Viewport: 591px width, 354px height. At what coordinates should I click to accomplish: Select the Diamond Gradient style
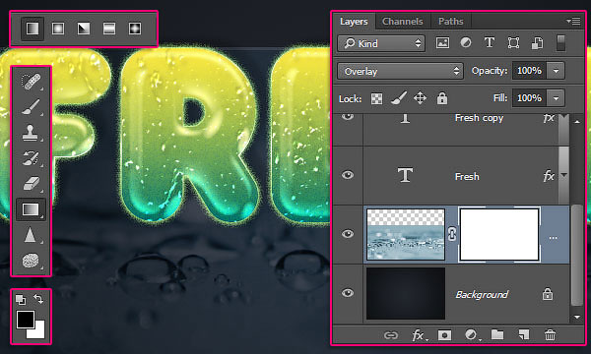pyautogui.click(x=135, y=29)
